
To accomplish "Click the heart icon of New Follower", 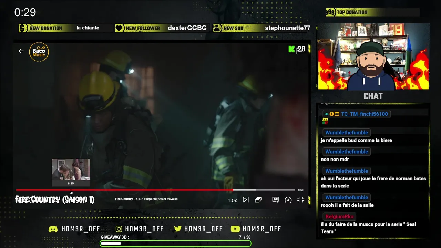I will (x=120, y=28).
